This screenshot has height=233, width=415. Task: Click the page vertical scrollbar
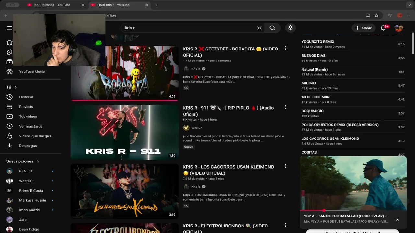413,43
